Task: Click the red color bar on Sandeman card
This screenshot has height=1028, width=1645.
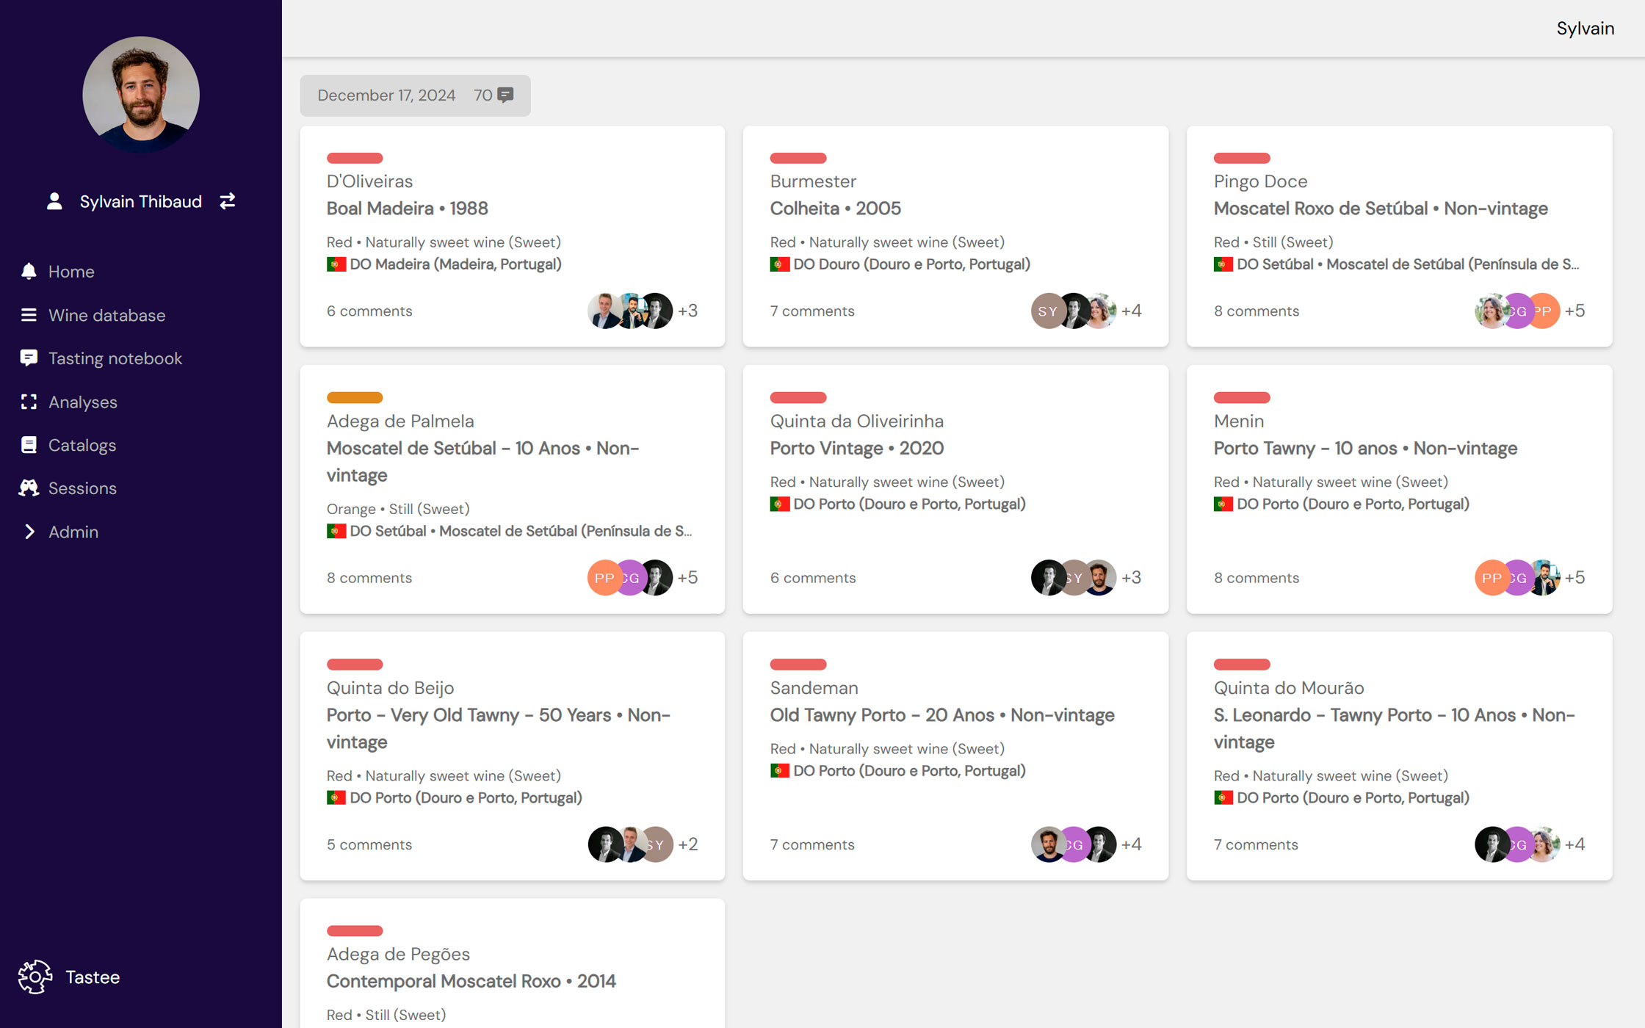Action: (x=798, y=665)
